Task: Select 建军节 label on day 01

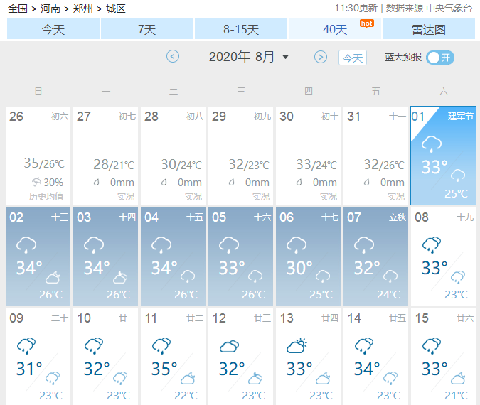Action: (461, 116)
